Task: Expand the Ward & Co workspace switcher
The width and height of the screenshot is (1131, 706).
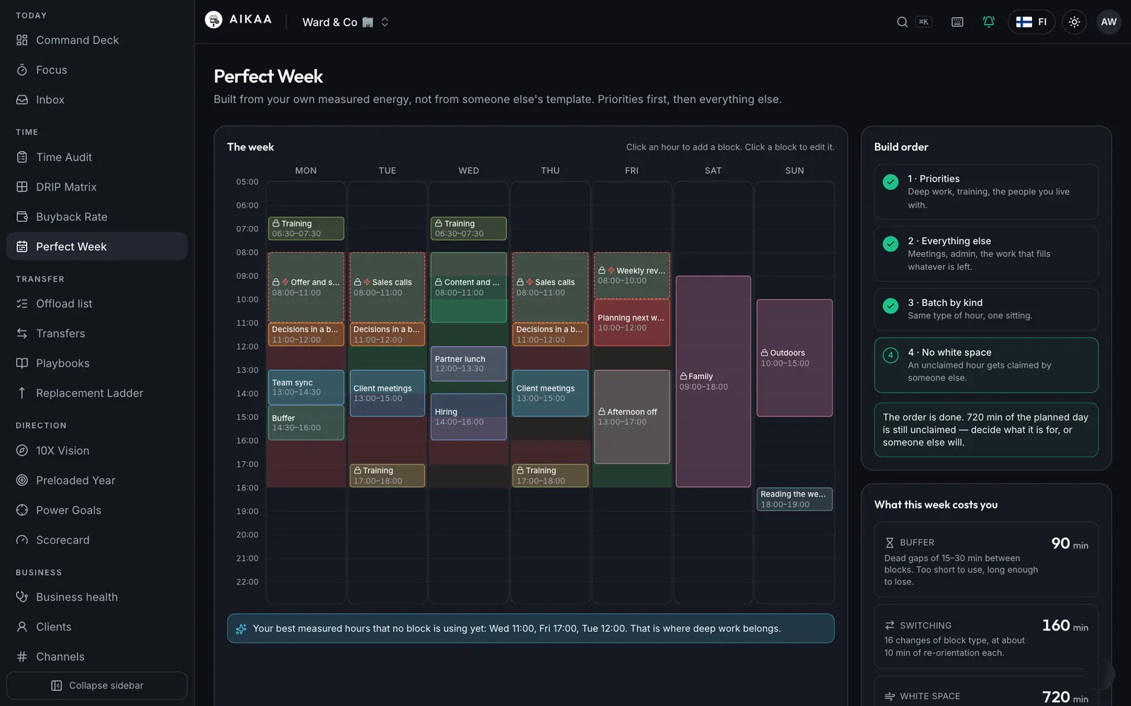Action: pyautogui.click(x=346, y=22)
